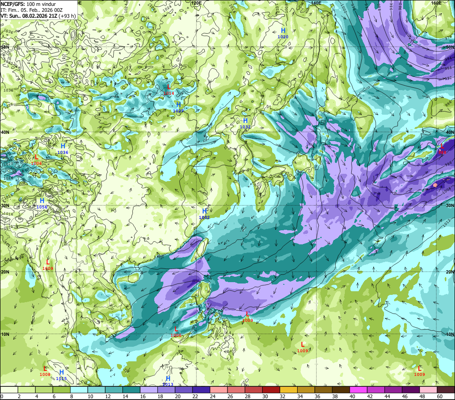Select the lavender swatch between 16 and 18
455x400 pixels.
click(x=149, y=390)
